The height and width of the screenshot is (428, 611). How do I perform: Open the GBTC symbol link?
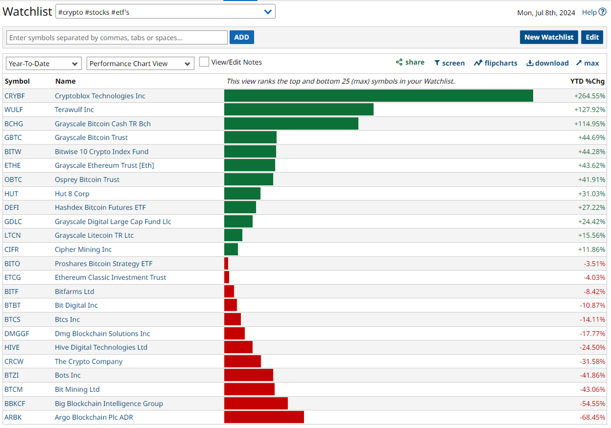13,137
